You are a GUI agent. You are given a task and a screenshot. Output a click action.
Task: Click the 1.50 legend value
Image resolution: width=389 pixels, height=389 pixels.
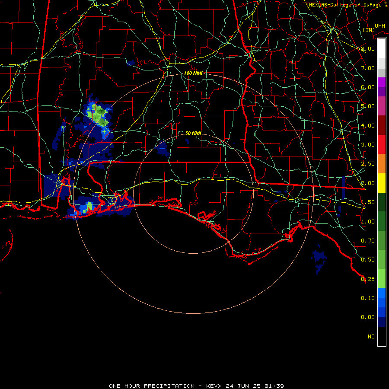(368, 202)
